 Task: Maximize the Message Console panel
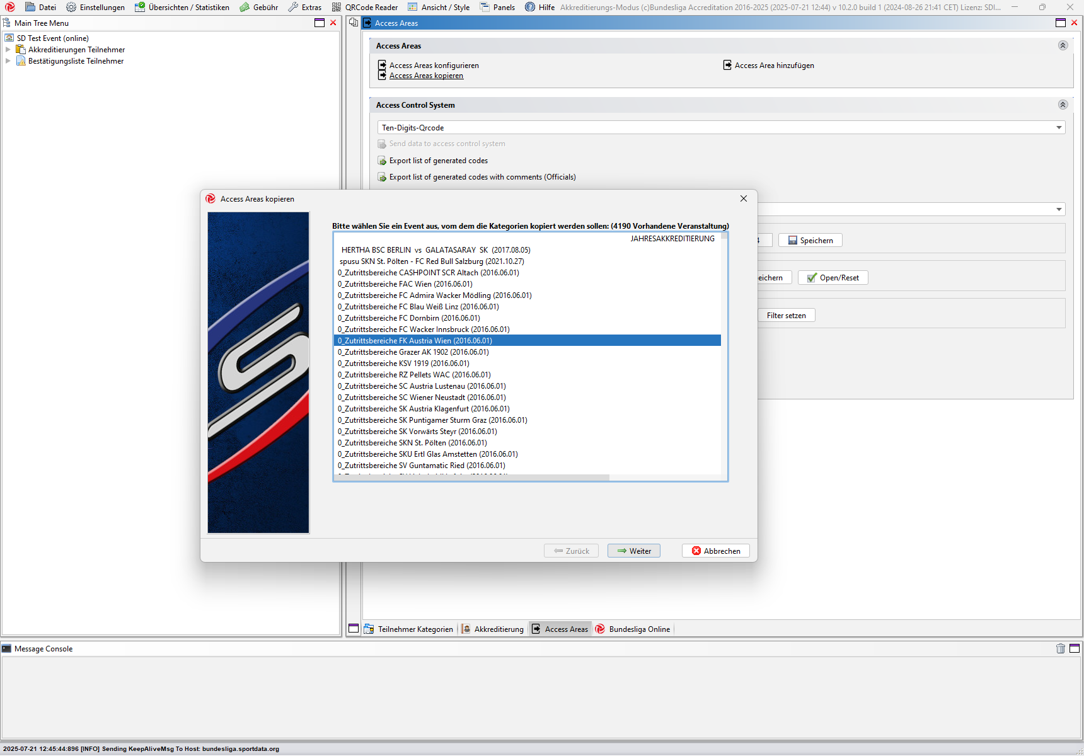[x=1075, y=648]
